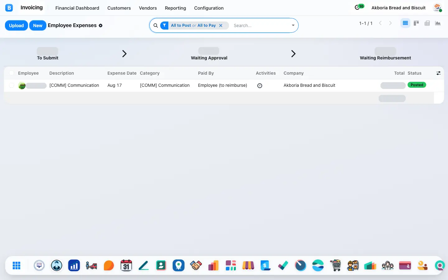Go to the previous page of records
The width and height of the screenshot is (448, 280).
click(380, 23)
